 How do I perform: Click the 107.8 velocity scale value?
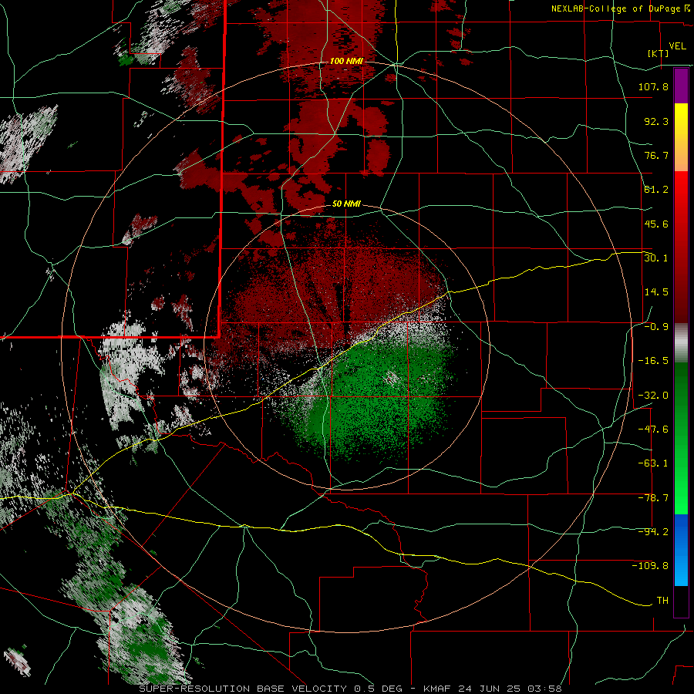pos(653,86)
